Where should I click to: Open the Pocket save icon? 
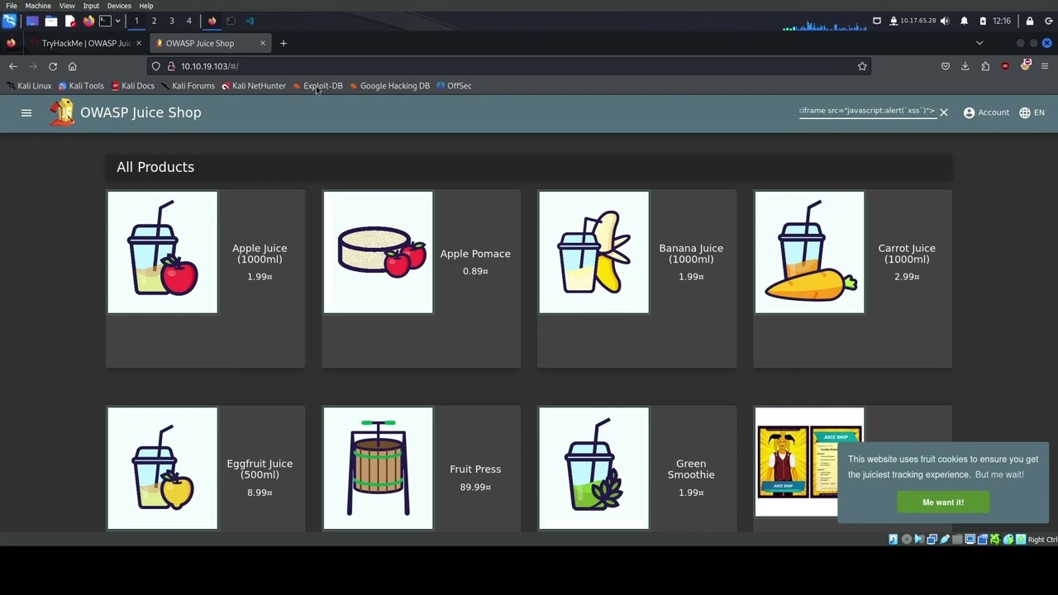tap(946, 66)
